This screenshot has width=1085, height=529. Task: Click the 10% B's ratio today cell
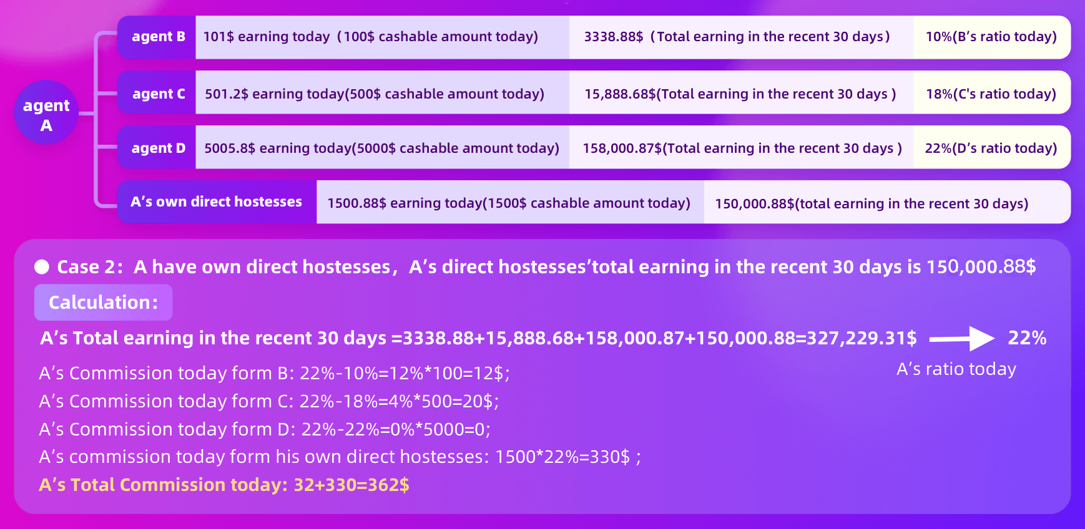[x=991, y=37]
